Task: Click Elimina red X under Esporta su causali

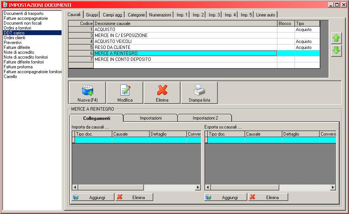Action: point(252,197)
